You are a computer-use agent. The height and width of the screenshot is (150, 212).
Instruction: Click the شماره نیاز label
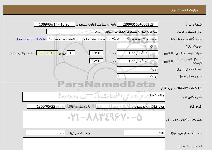coord(194,24)
